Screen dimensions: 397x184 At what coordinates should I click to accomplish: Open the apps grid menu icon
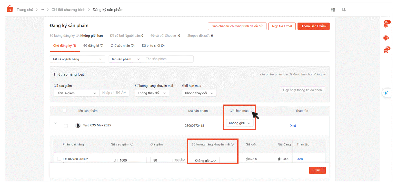point(333,9)
